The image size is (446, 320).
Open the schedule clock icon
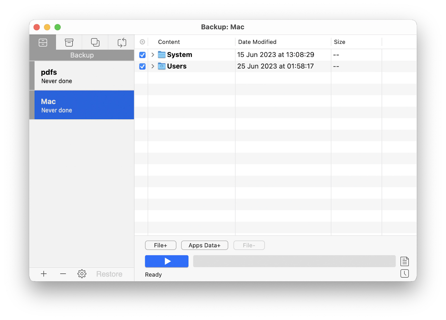(x=404, y=273)
